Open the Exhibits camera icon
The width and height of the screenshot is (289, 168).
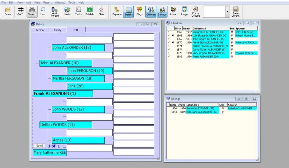[90, 11]
